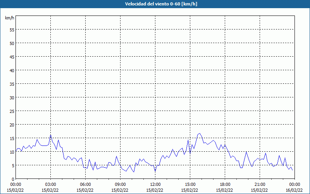The height and width of the screenshot is (194, 310).
Task: Click the wind speed spike at 03:00
Action: coord(51,135)
